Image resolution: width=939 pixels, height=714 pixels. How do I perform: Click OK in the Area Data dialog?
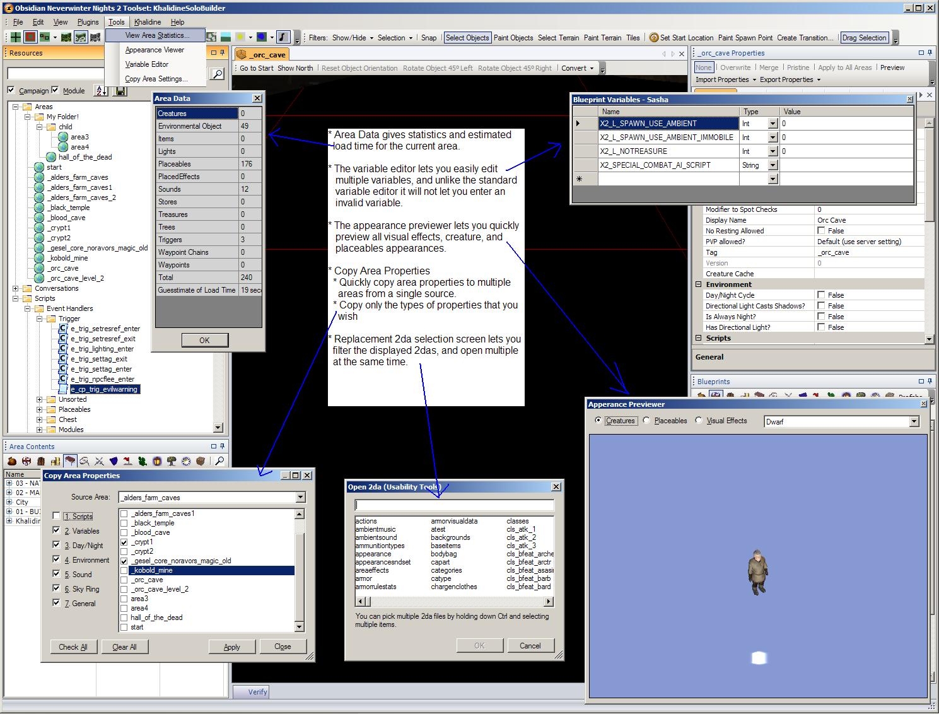pyautogui.click(x=204, y=341)
